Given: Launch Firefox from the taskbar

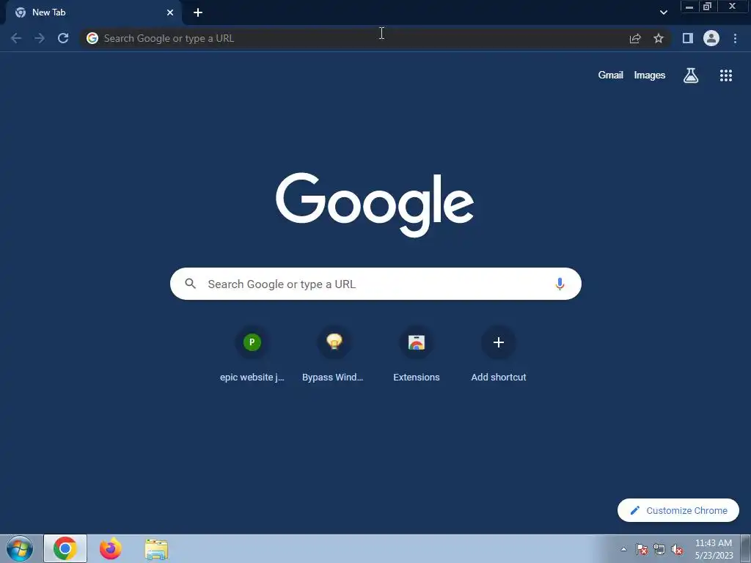Looking at the screenshot, I should pos(111,548).
